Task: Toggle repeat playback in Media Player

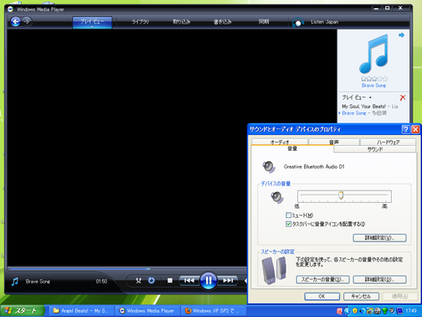Action: pos(152,280)
